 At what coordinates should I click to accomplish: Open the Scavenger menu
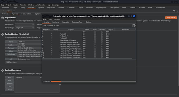56,5
